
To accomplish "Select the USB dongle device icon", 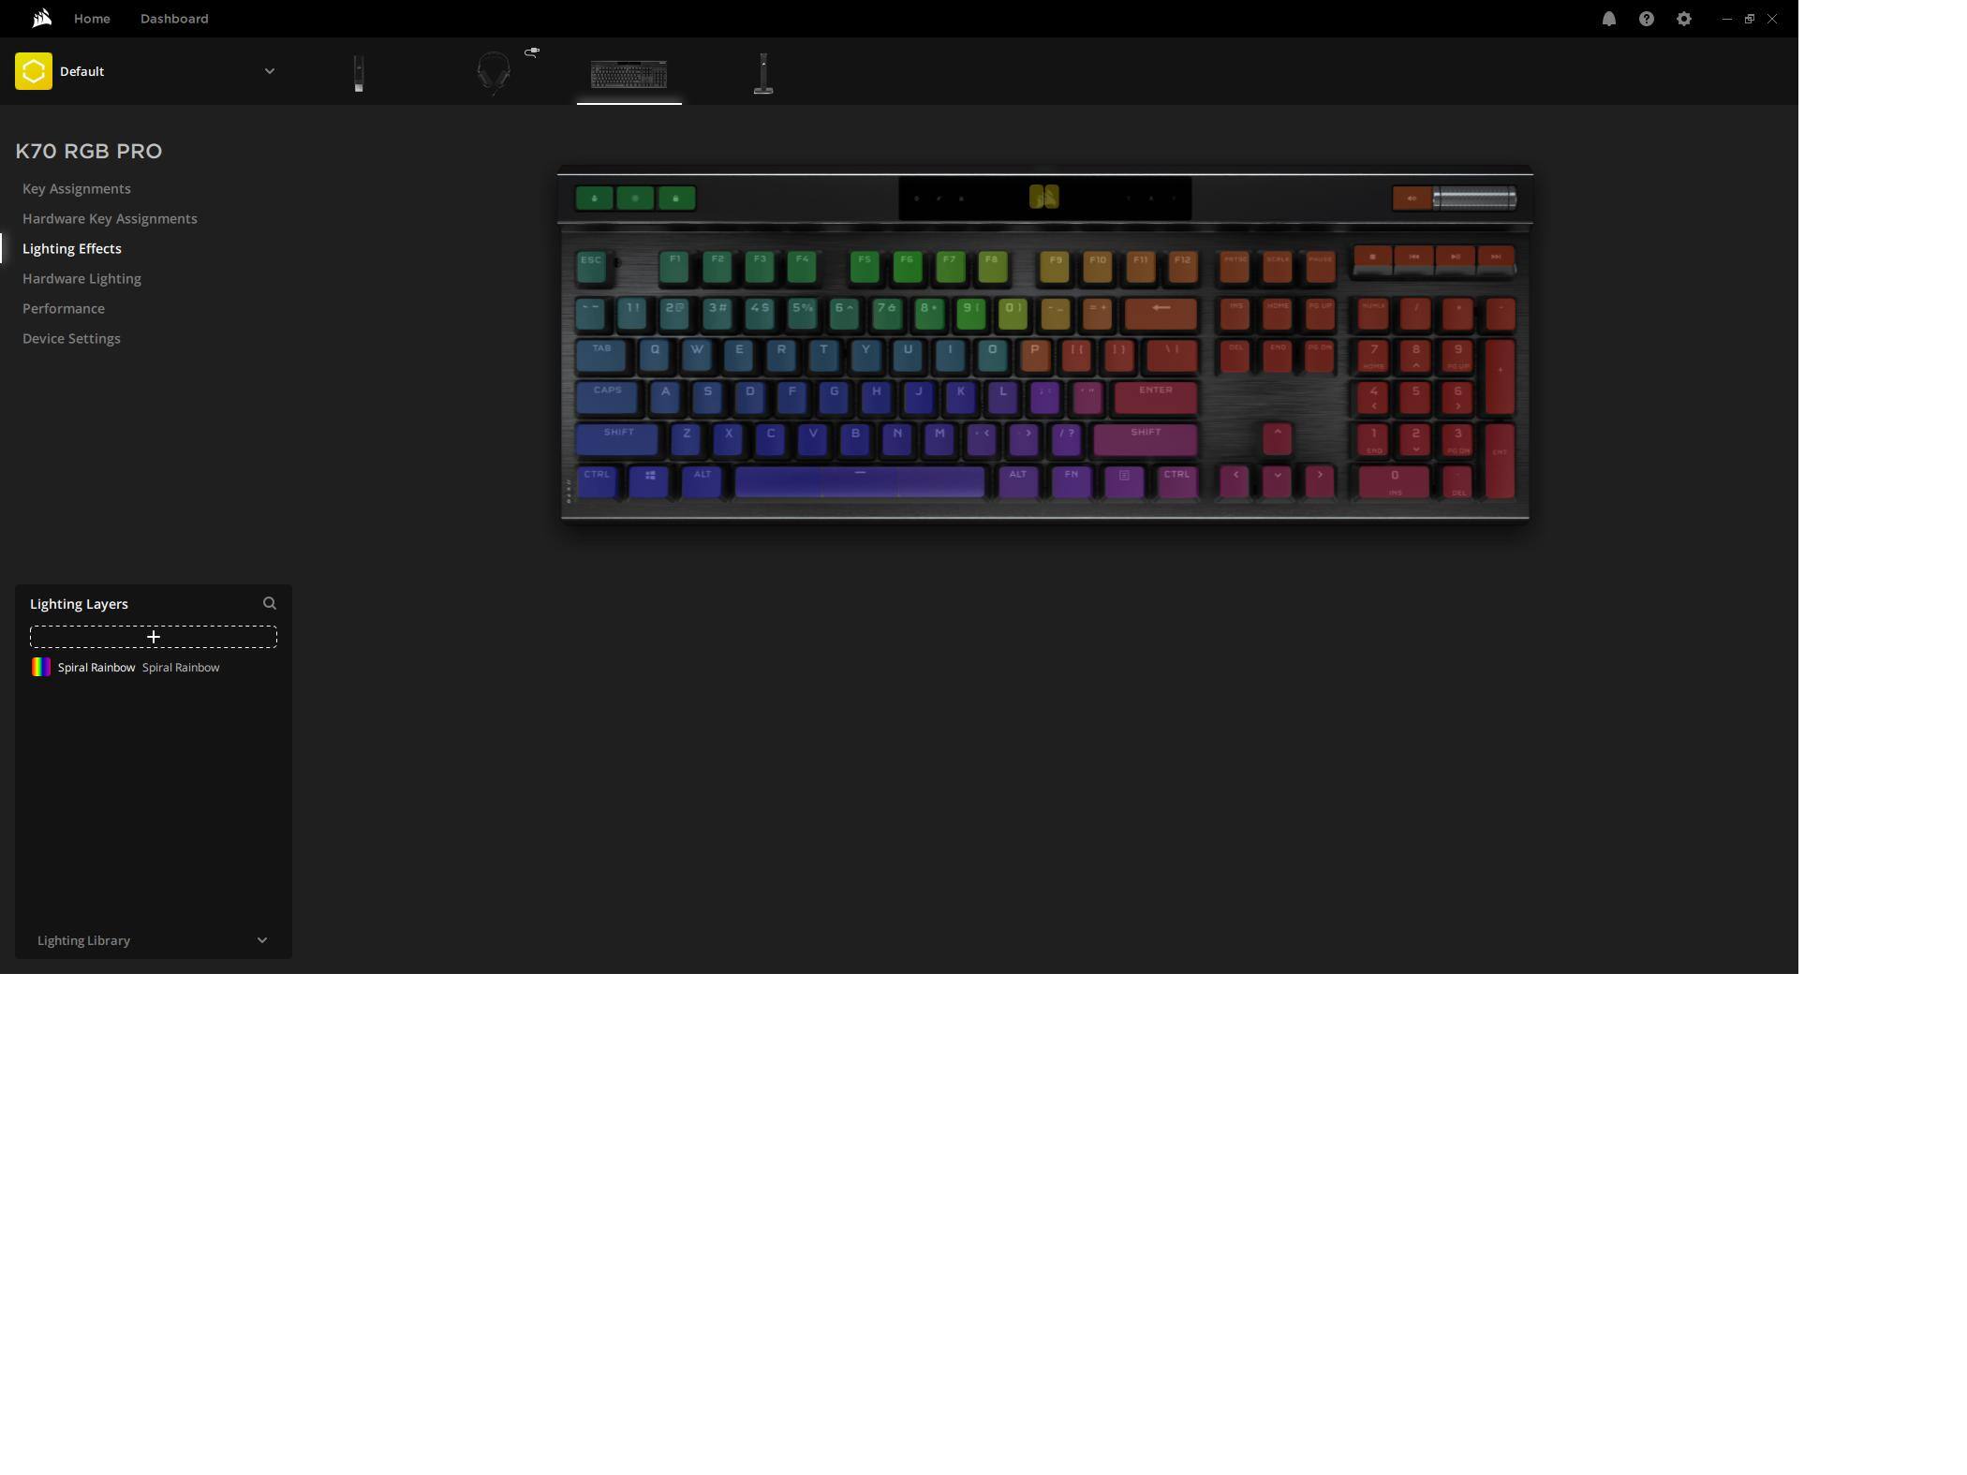I will coord(359,73).
